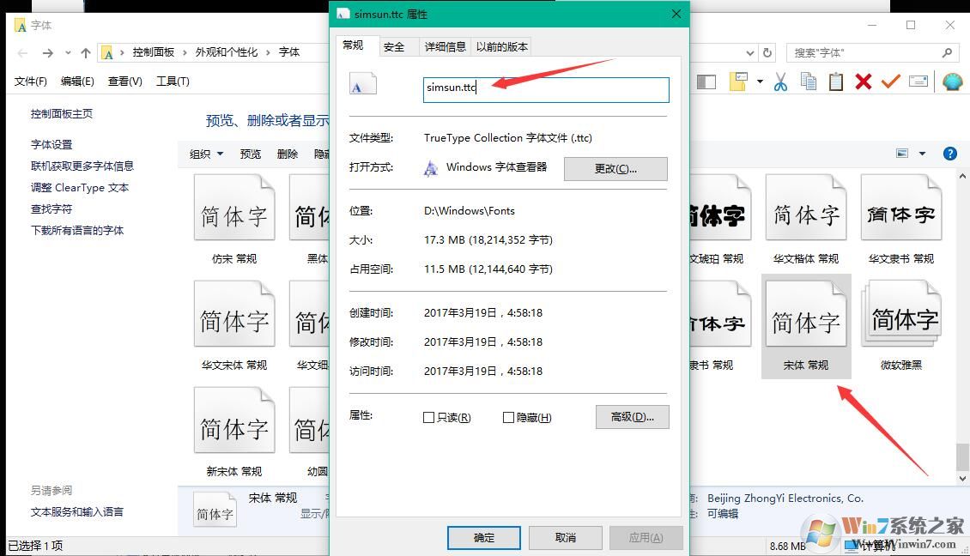Image resolution: width=970 pixels, height=556 pixels.
Task: Click the refresh icon beside the address bar
Action: coord(767,52)
